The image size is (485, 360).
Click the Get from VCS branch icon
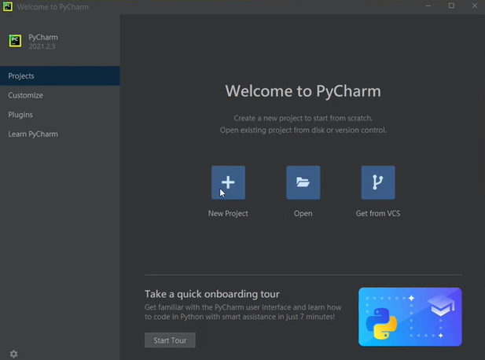pyautogui.click(x=378, y=182)
